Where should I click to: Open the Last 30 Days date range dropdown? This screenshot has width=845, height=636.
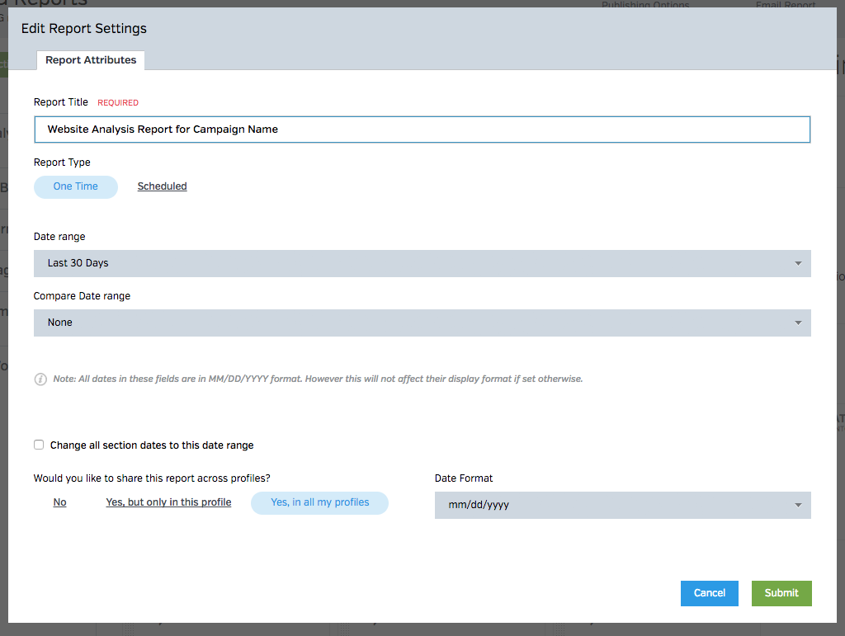click(413, 263)
